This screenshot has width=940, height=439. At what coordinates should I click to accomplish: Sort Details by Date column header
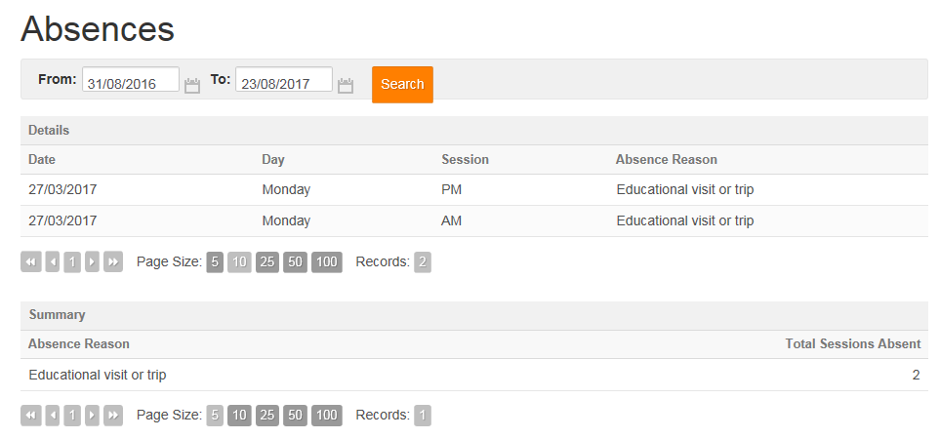42,159
